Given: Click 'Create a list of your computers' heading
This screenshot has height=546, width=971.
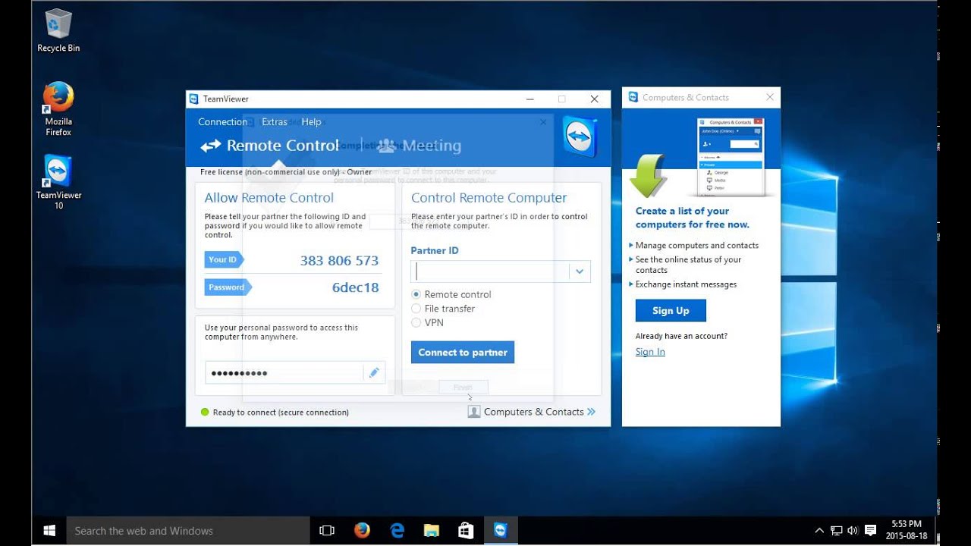Looking at the screenshot, I should coord(693,218).
